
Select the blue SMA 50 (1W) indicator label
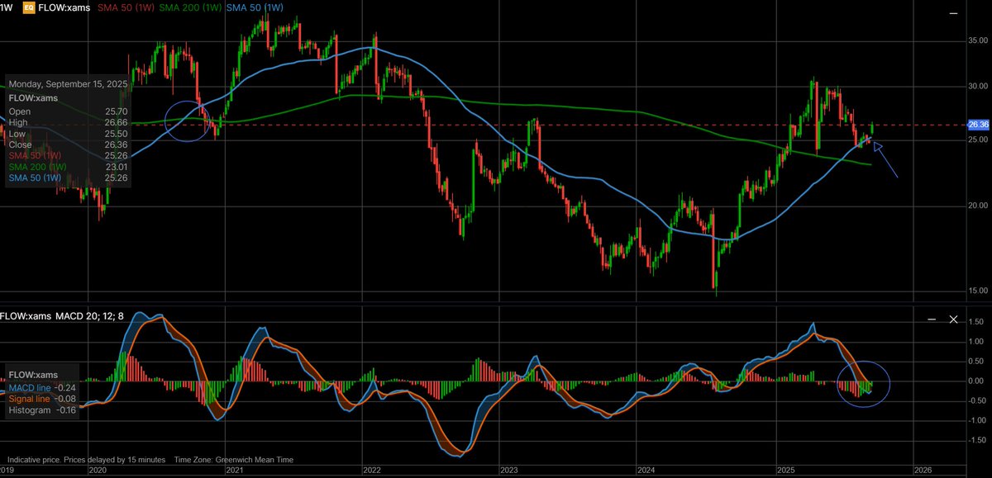pos(254,6)
